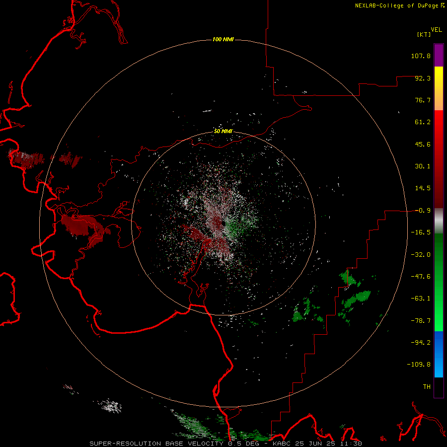Click the Super-Resolution Base Velocity caption
This screenshot has height=447, width=447.
point(226,444)
